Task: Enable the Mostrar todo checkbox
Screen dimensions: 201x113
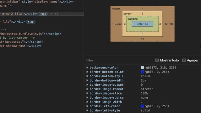Action: click(157, 60)
